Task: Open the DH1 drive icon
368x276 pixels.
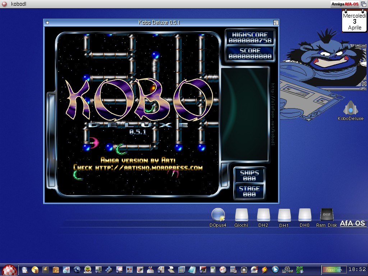Action: pyautogui.click(x=284, y=215)
